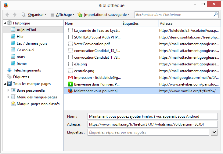The image size is (223, 154).
Task: Click the Étiquettes tag icon in sidebar
Action: pyautogui.click(x=9, y=77)
